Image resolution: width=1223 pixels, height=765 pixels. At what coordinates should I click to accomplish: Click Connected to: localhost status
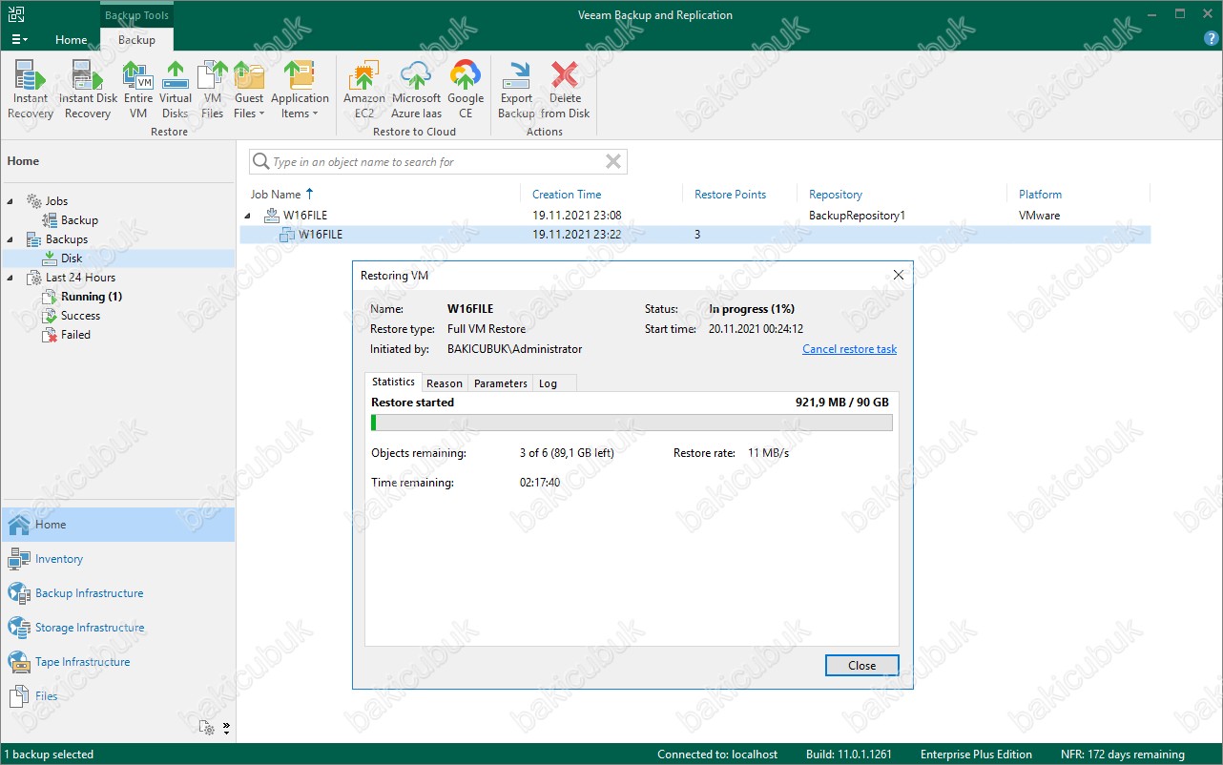click(x=716, y=755)
